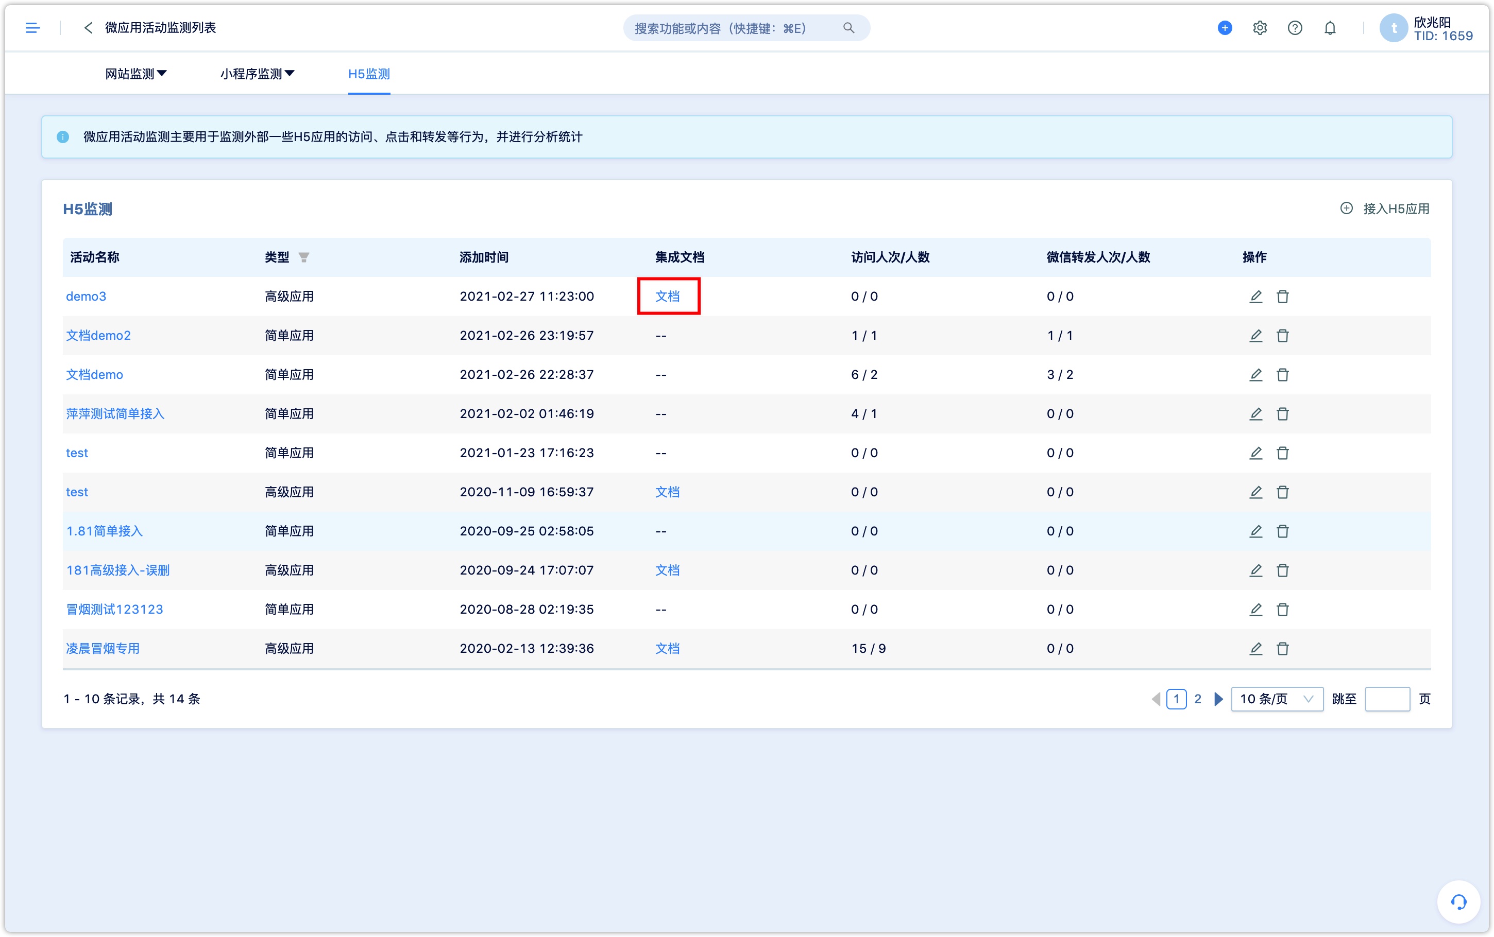Edit the demo3 row
The height and width of the screenshot is (937, 1494).
[x=1255, y=296]
